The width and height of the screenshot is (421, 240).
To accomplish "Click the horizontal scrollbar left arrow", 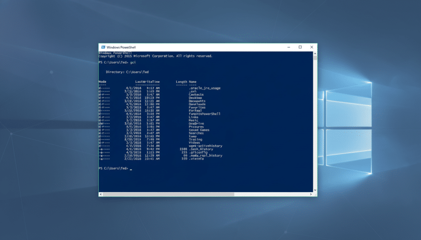I will tap(100, 195).
